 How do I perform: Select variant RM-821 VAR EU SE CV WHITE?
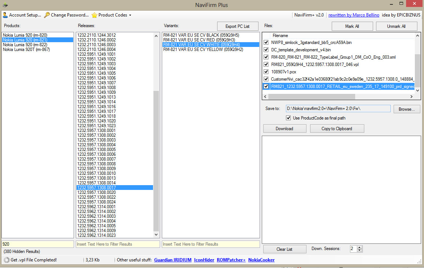pos(211,45)
